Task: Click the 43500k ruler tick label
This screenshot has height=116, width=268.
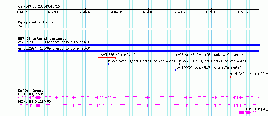Action: pyautogui.click(x=211, y=12)
